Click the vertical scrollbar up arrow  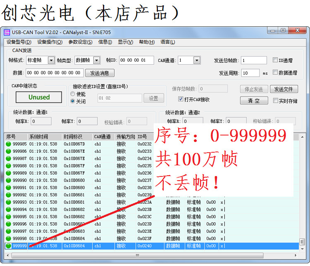click(x=302, y=137)
